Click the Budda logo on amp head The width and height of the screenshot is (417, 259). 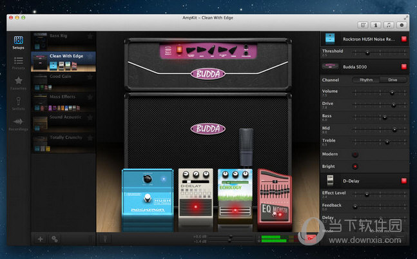coord(208,74)
